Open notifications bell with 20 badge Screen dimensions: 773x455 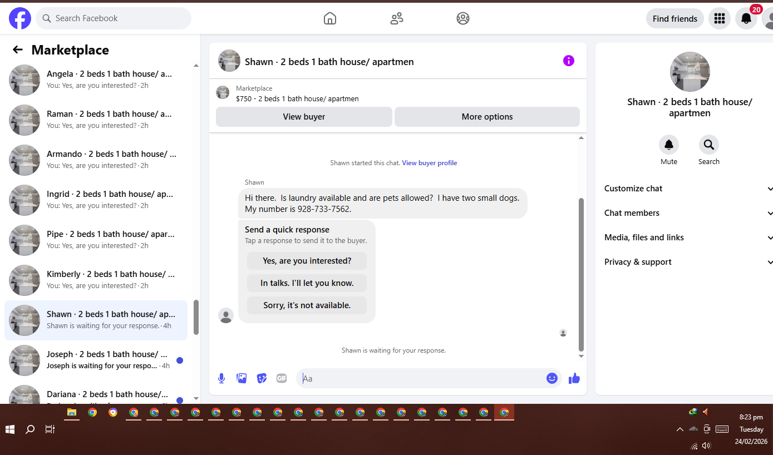coord(746,18)
